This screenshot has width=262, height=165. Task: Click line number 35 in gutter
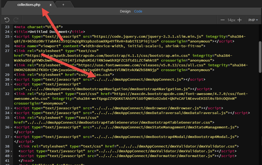[7, 118]
